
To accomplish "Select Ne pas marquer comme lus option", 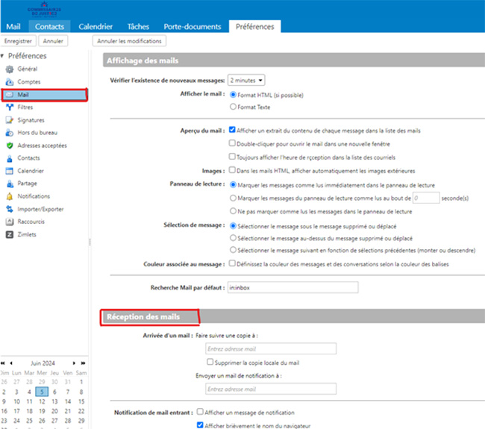I will click(234, 211).
